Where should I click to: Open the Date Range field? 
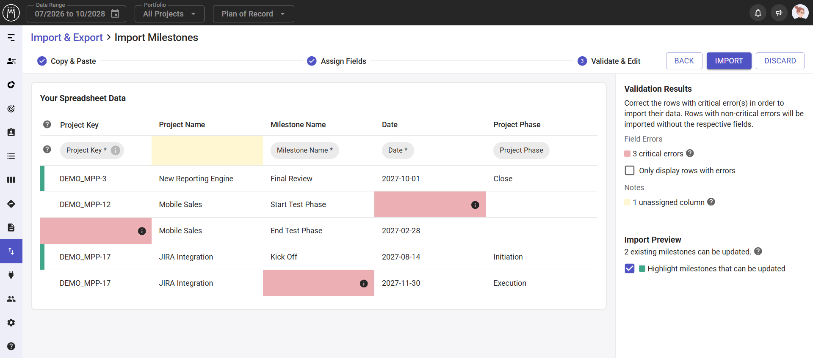(x=76, y=14)
